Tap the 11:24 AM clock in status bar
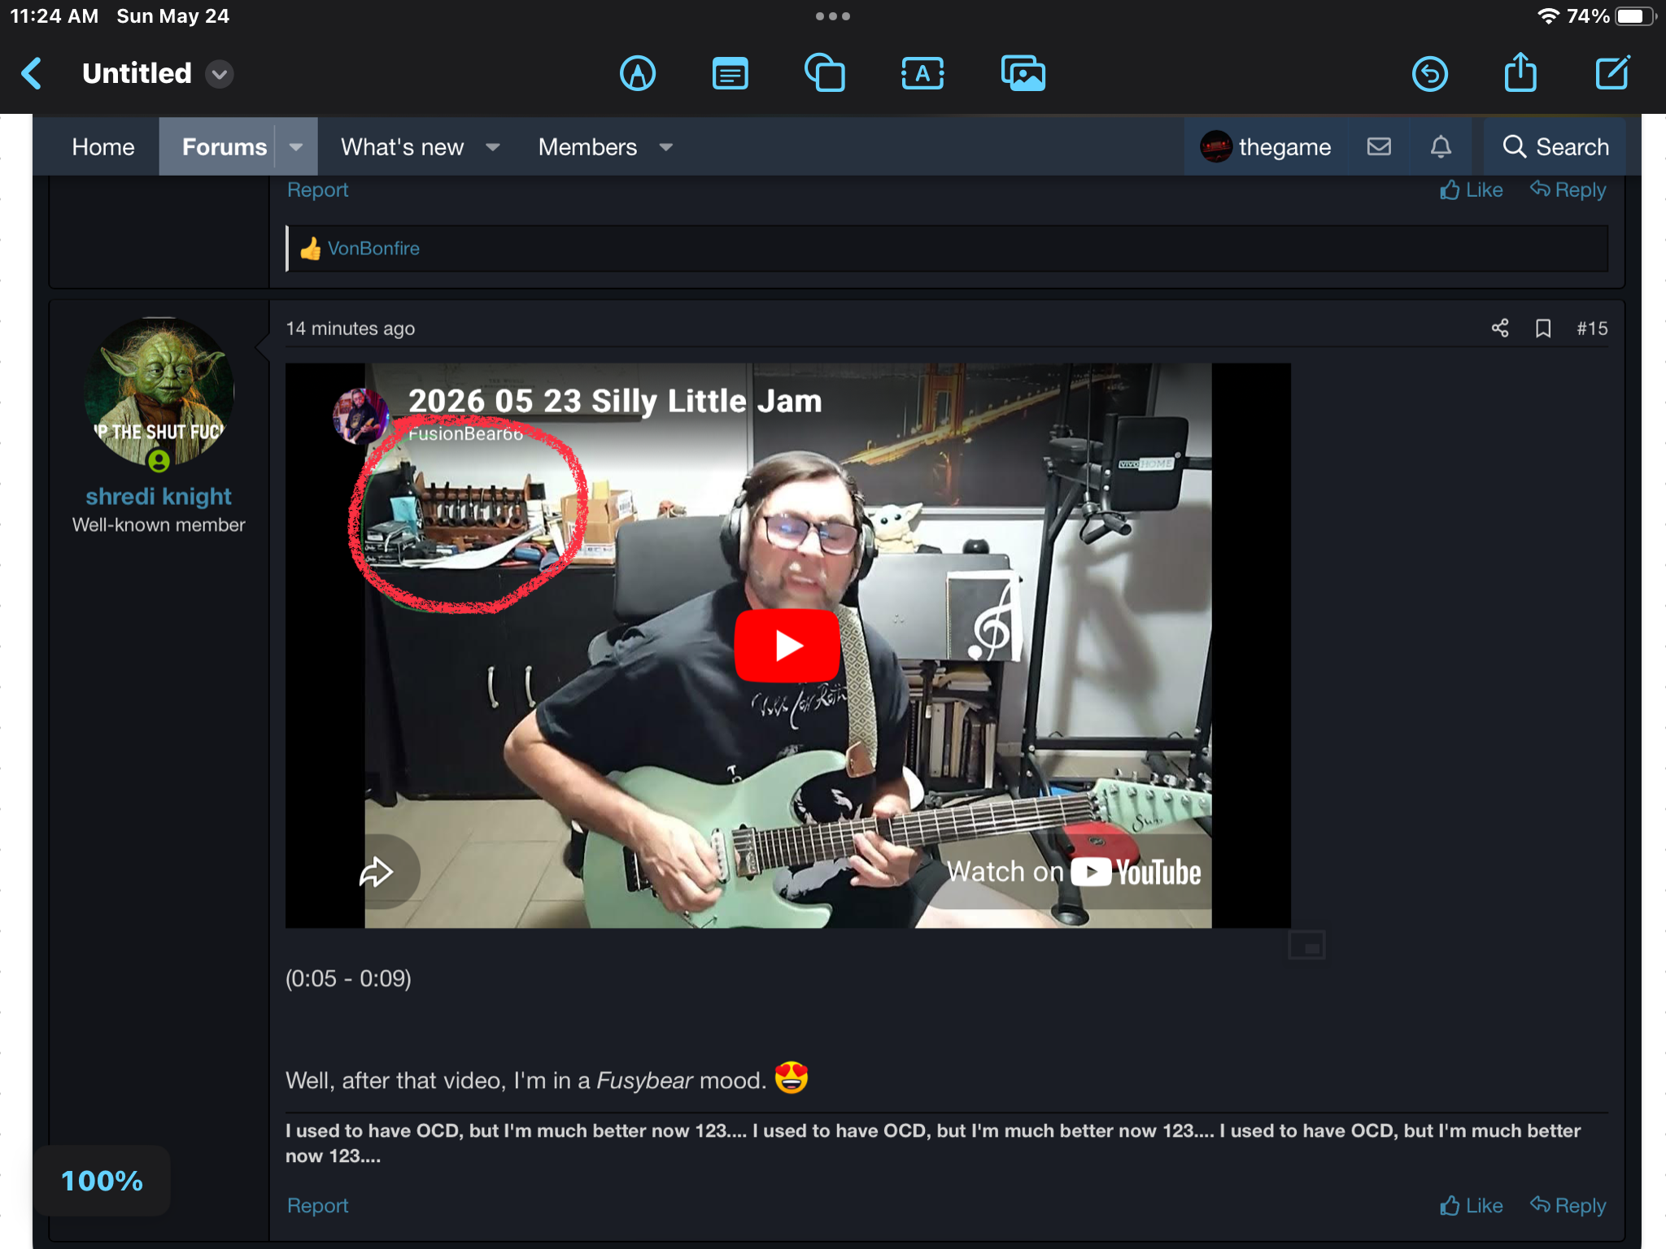Screen dimensions: 1666x1249 (55, 16)
